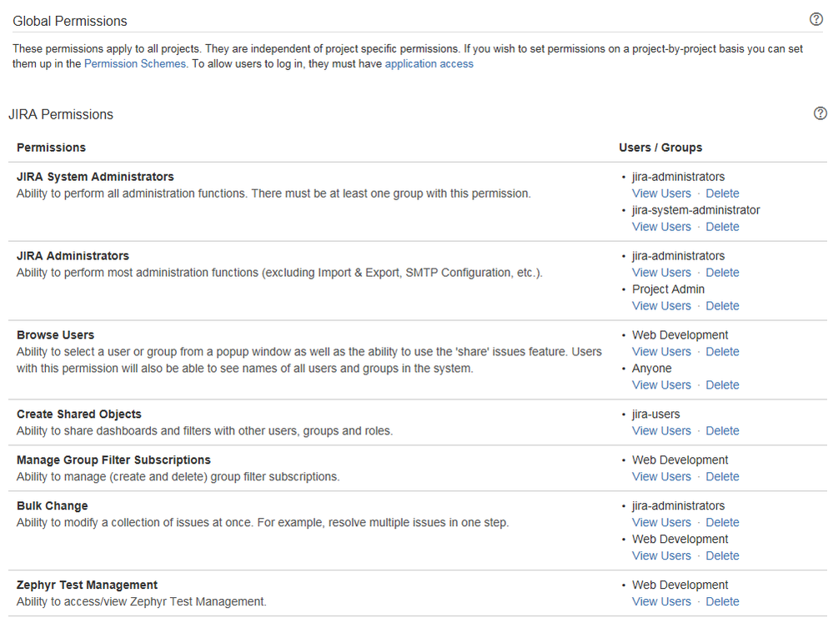Delete Web Development from Zephyr Test Management
This screenshot has height=633, width=833.
coord(722,601)
